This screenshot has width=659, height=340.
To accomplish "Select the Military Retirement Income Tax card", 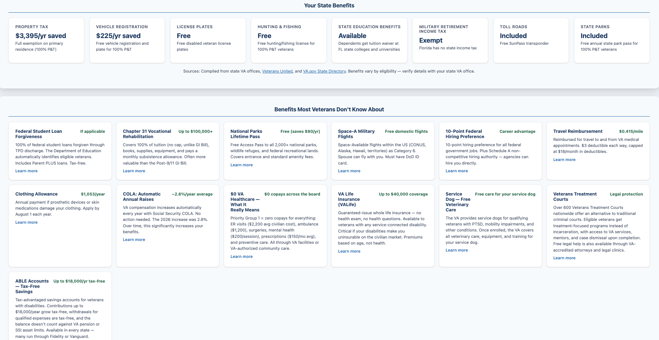I will point(450,41).
